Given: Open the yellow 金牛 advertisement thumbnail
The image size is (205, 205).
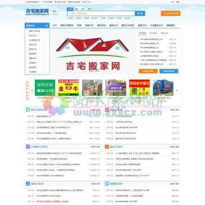Looking at the screenshot, I should point(69,88).
